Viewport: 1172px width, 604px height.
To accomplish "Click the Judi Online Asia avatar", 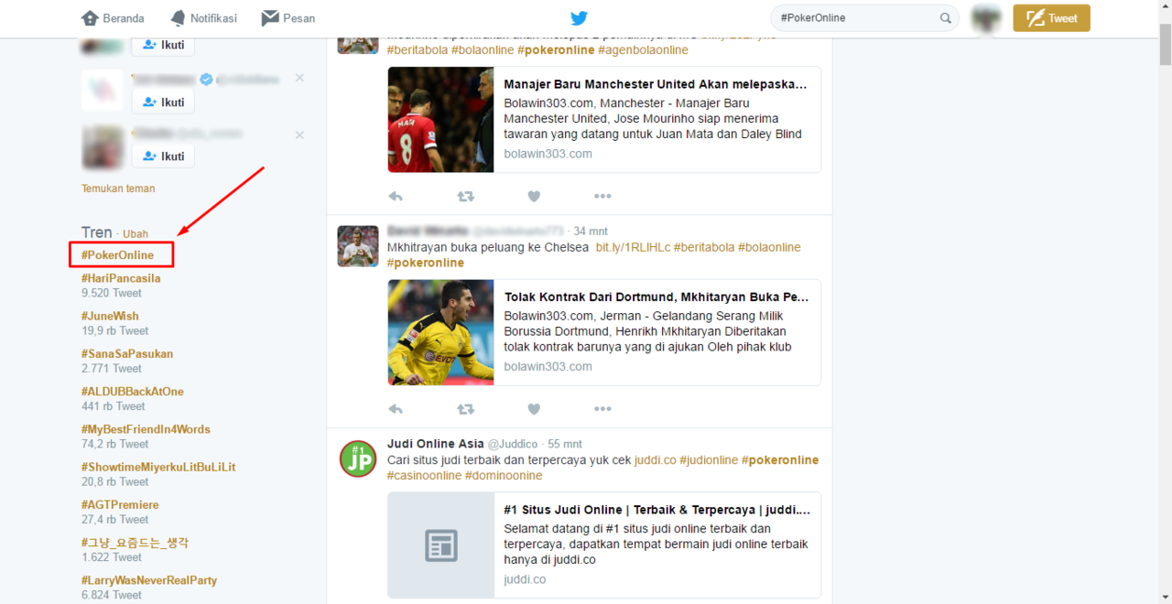I will [x=358, y=458].
